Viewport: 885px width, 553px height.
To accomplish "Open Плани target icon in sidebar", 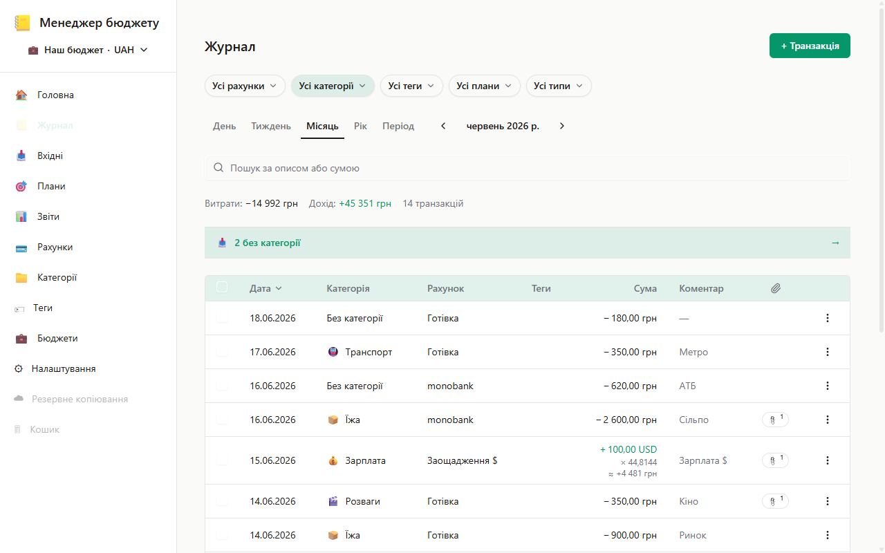I will coord(21,186).
